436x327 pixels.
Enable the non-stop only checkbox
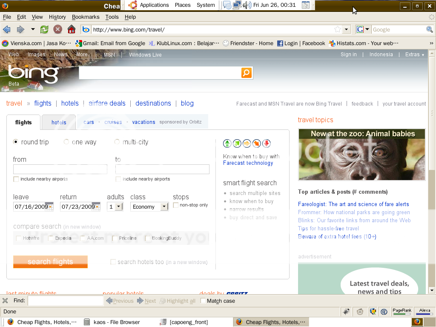pyautogui.click(x=176, y=205)
